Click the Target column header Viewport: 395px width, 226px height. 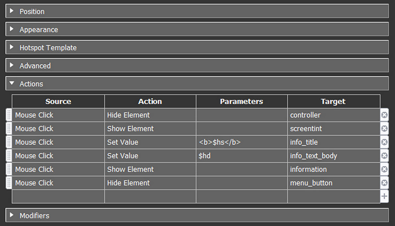click(333, 101)
